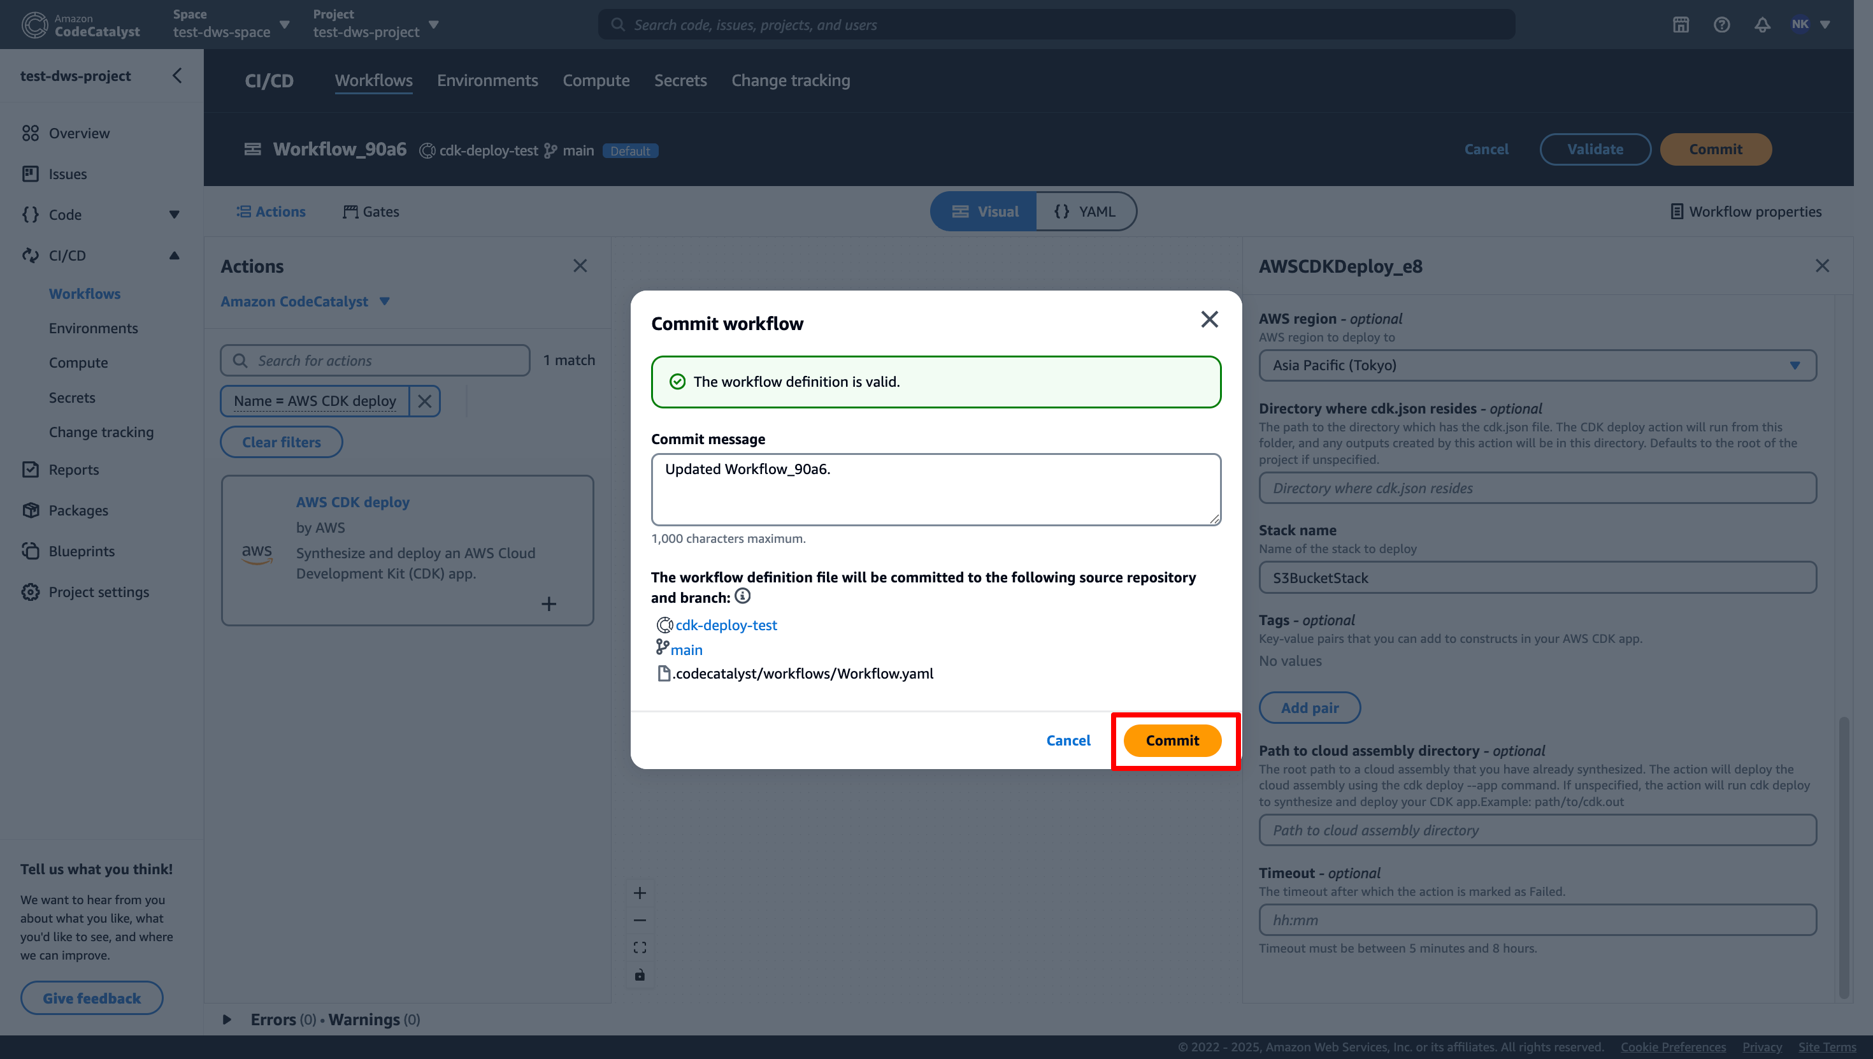The image size is (1873, 1059).
Task: Open the Secrets tab in CI/CD header
Action: [x=680, y=81]
